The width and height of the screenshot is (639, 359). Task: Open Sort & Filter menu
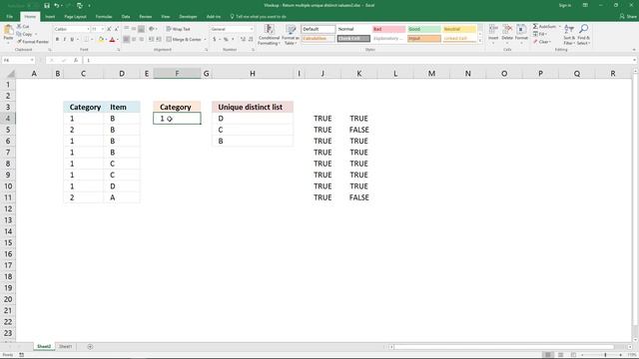[569, 34]
